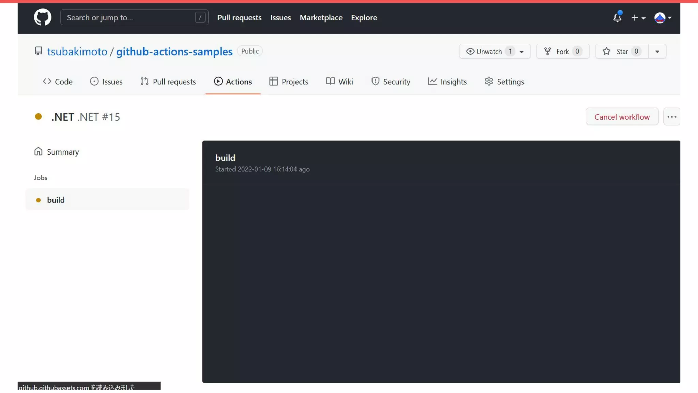Expand the star lists dropdown arrow
Image resolution: width=698 pixels, height=393 pixels.
[x=657, y=52]
